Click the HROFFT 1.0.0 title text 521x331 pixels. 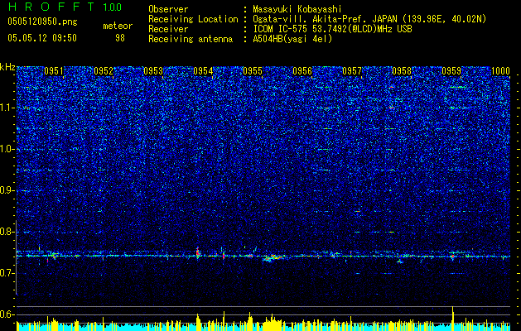click(65, 7)
